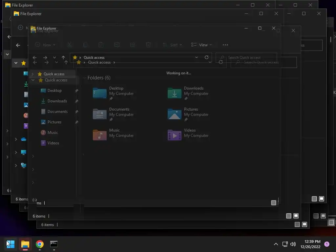Click the network icon in the system tray
This screenshot has width=336, height=252.
[285, 244]
